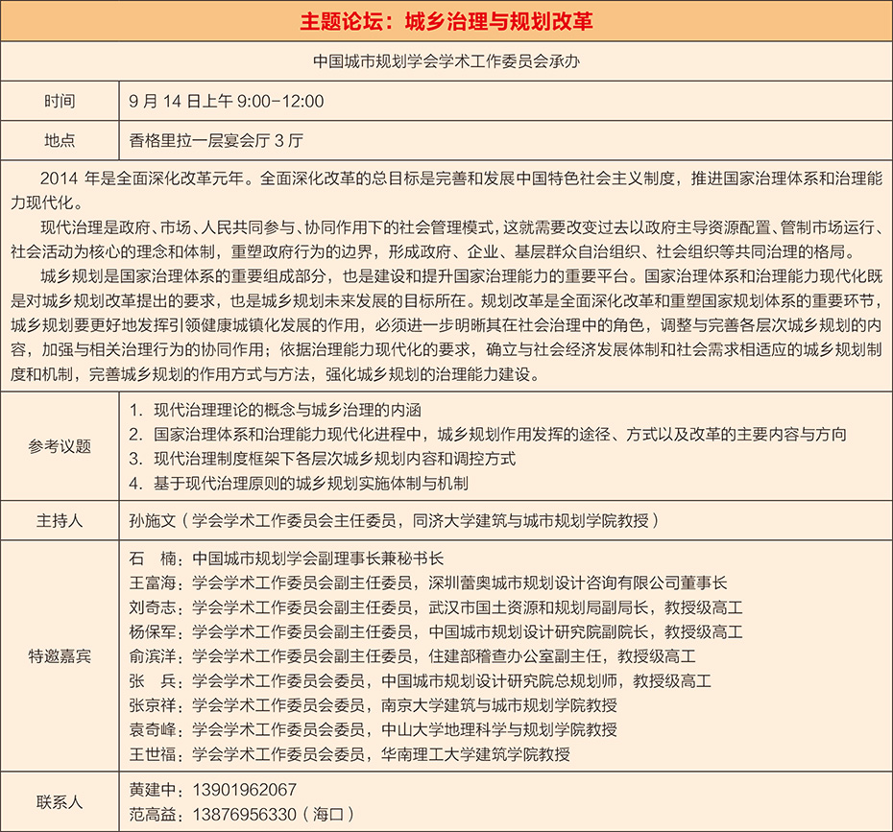Click the venue text 香格里拉一层宴会厅3厅
Image resolution: width=893 pixels, height=832 pixels.
(216, 140)
